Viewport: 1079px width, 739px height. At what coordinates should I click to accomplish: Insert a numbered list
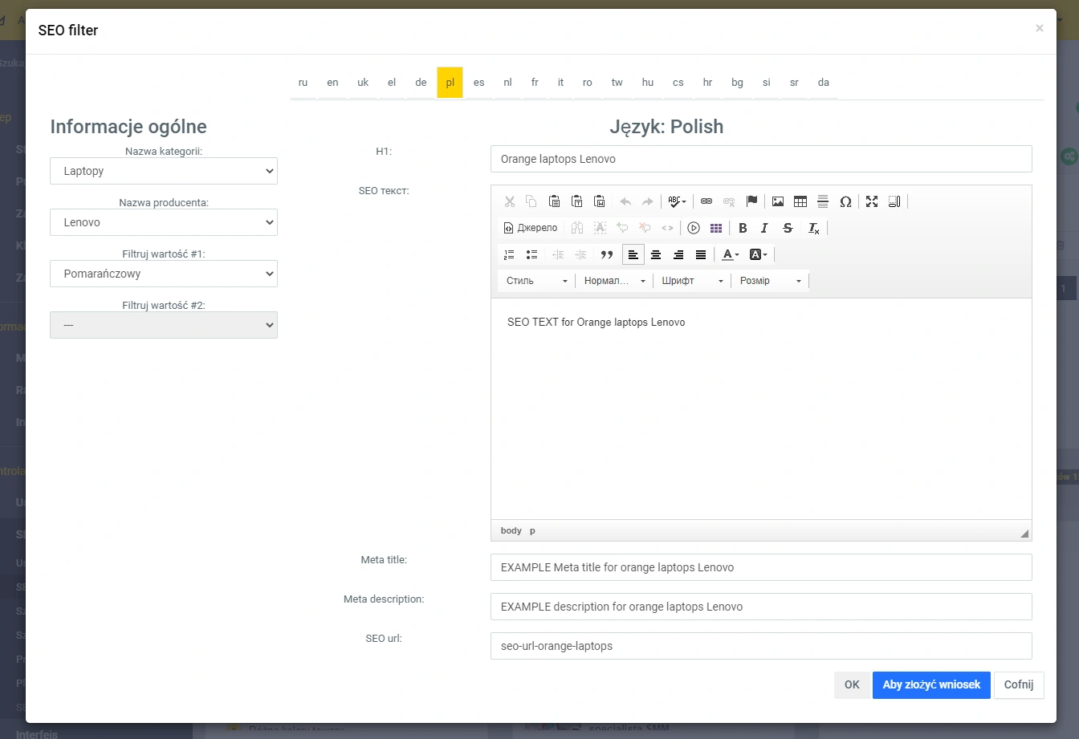tap(509, 254)
